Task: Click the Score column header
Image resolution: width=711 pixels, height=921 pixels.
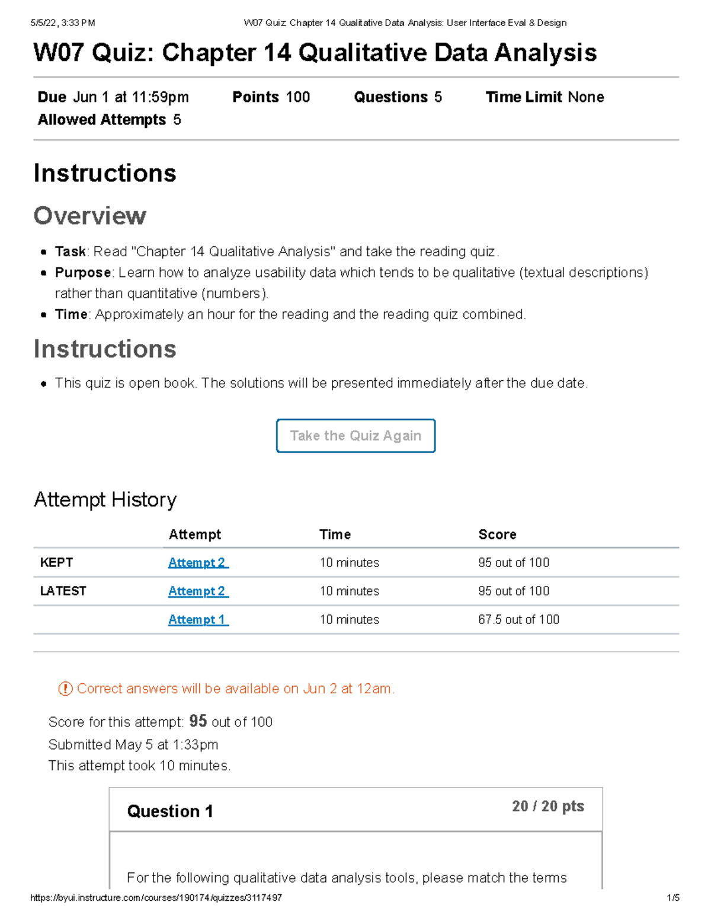Action: (497, 534)
